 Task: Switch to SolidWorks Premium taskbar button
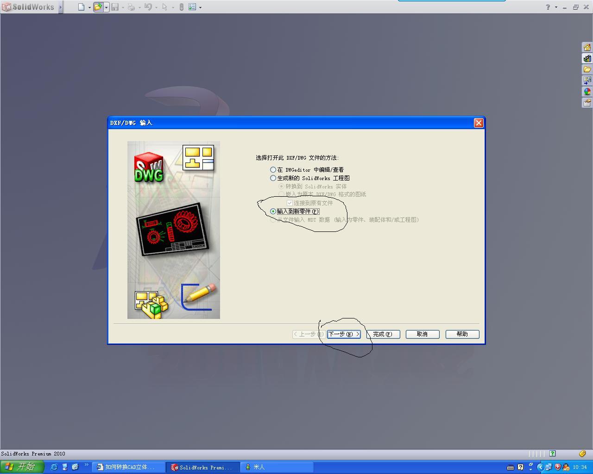203,468
